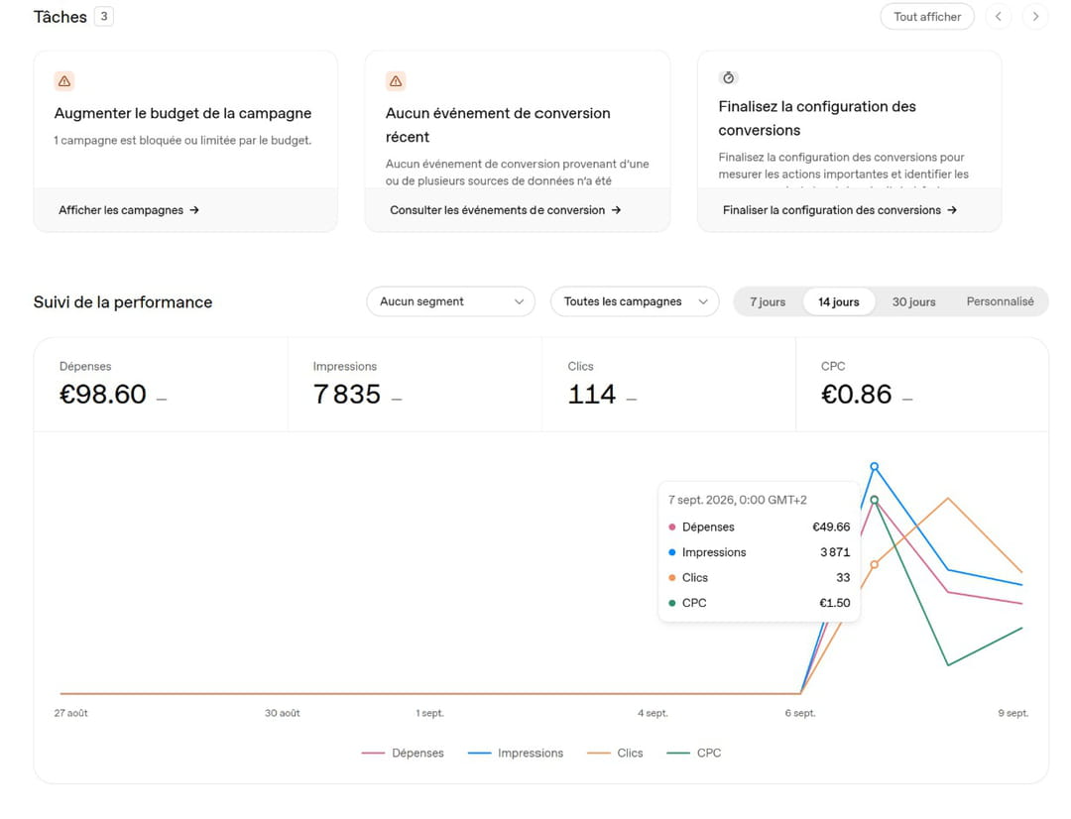This screenshot has height=819, width=1071.
Task: Select the 7 jours time range
Action: tap(768, 301)
